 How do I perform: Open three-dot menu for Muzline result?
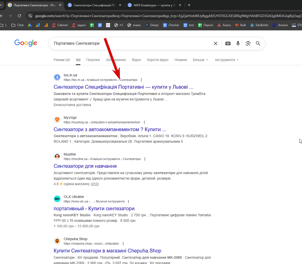pos(145,159)
